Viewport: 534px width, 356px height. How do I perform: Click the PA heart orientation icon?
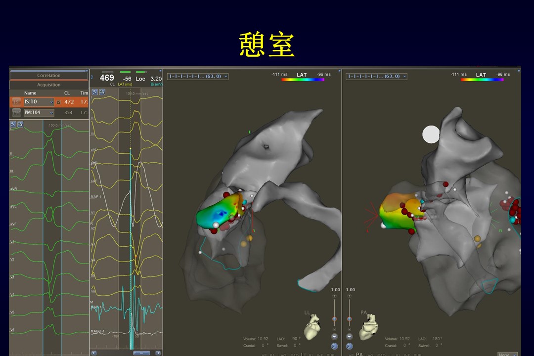tap(369, 327)
